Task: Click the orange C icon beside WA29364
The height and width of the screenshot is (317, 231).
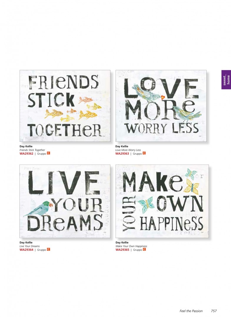Action: click(x=49, y=249)
